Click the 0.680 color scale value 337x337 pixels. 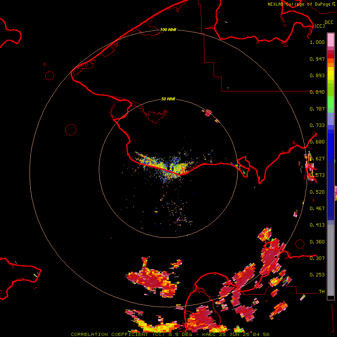[317, 142]
